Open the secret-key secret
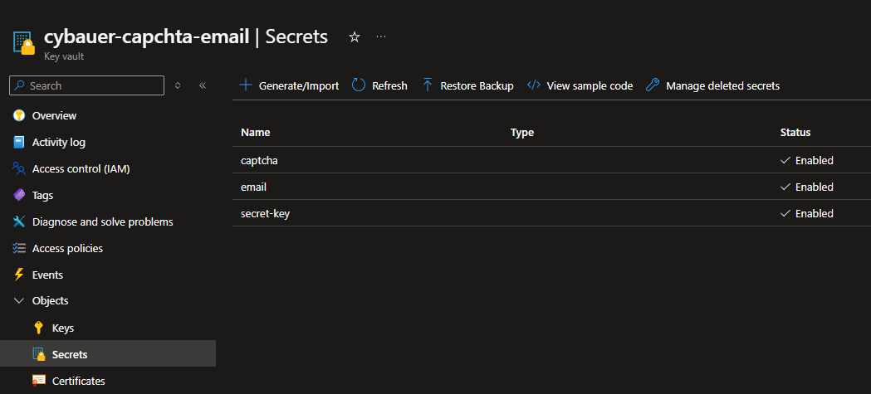This screenshot has width=871, height=394. pos(265,214)
